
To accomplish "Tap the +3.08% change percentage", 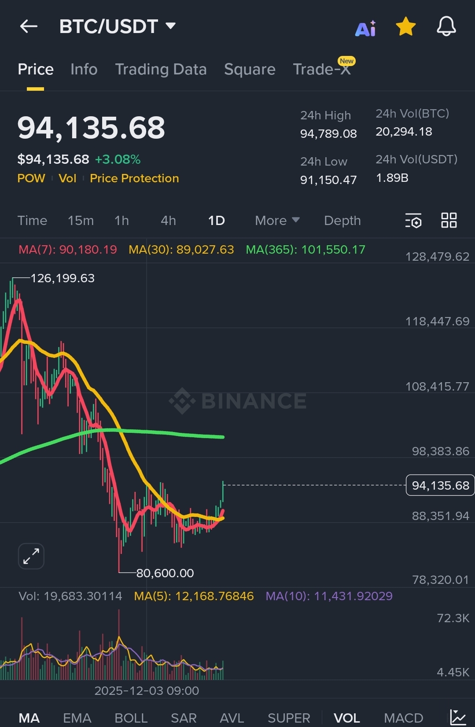I will click(x=118, y=159).
